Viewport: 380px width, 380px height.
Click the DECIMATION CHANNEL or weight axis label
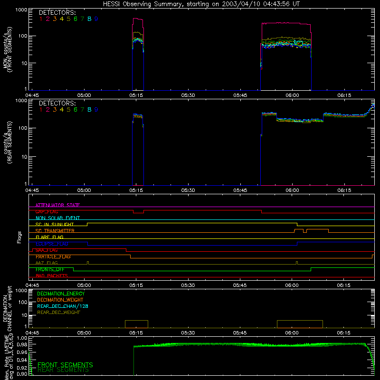(x=8, y=308)
